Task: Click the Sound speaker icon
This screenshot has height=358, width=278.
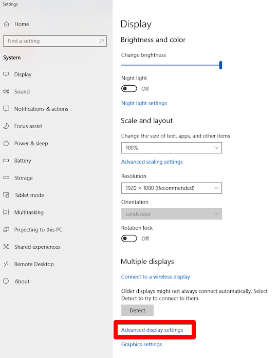Action: tap(6, 92)
